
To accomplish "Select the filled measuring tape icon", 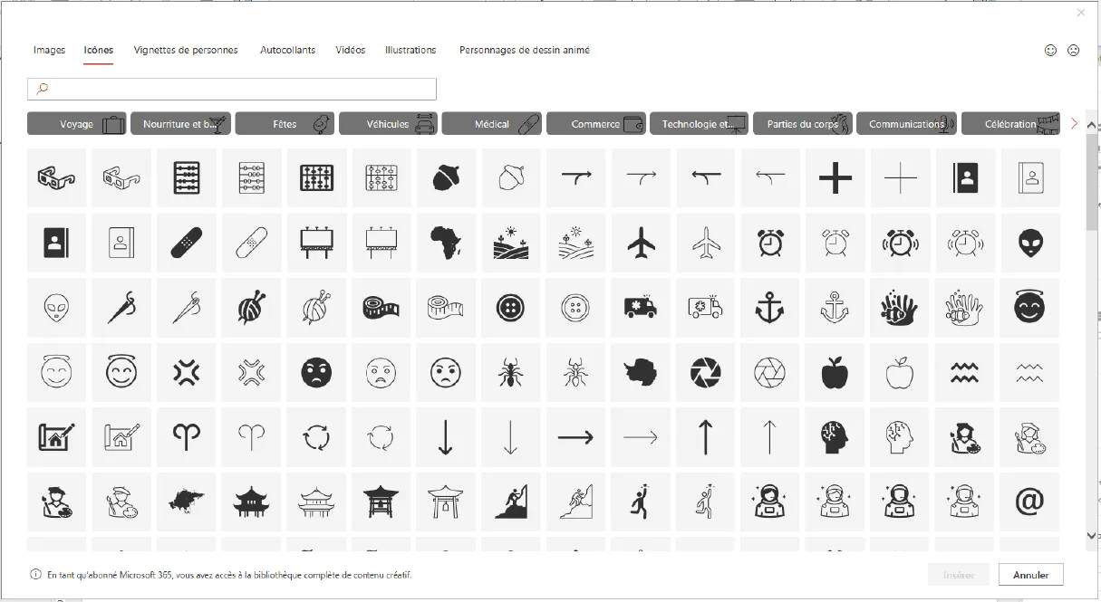I will tap(381, 308).
